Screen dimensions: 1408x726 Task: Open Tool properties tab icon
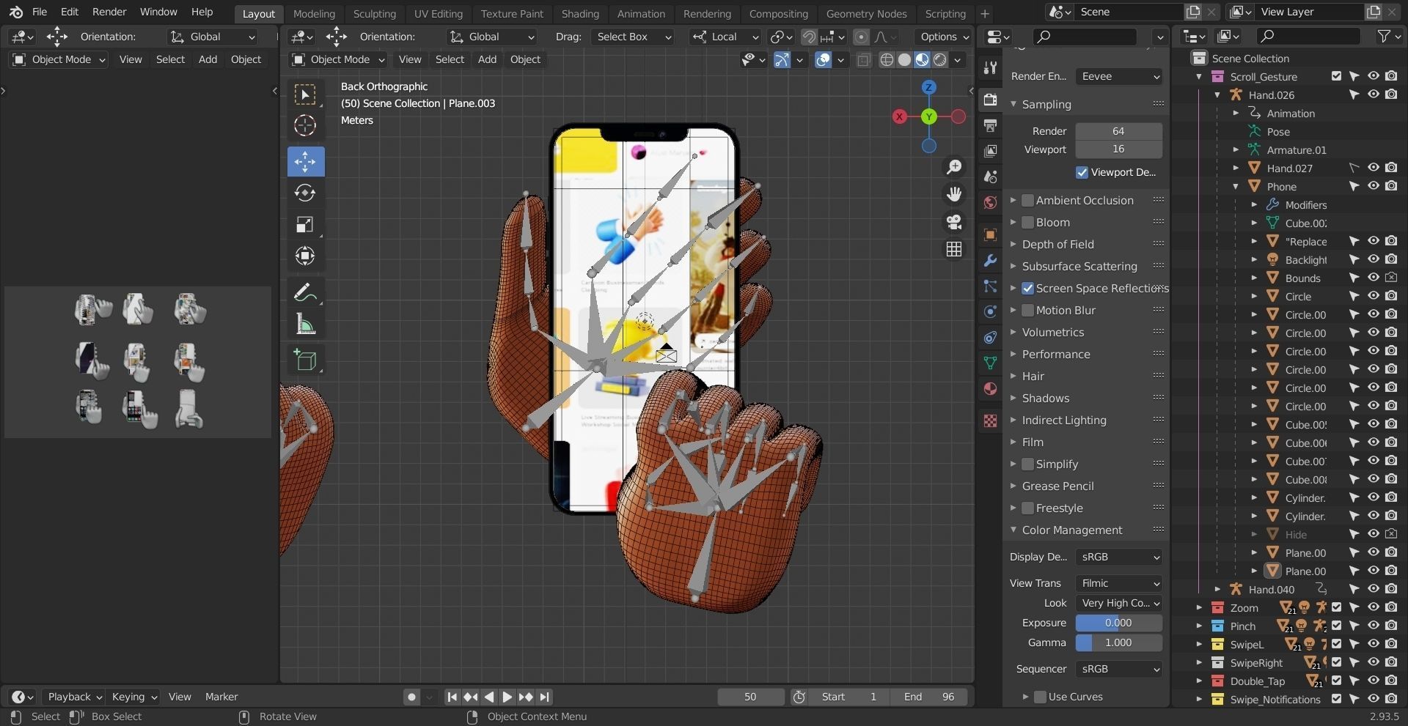pos(990,67)
